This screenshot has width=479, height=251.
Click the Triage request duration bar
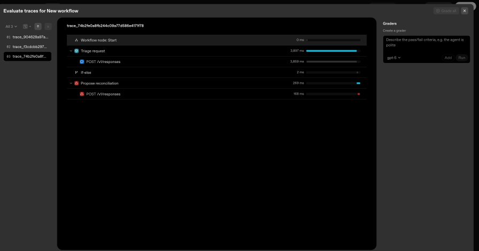332,51
